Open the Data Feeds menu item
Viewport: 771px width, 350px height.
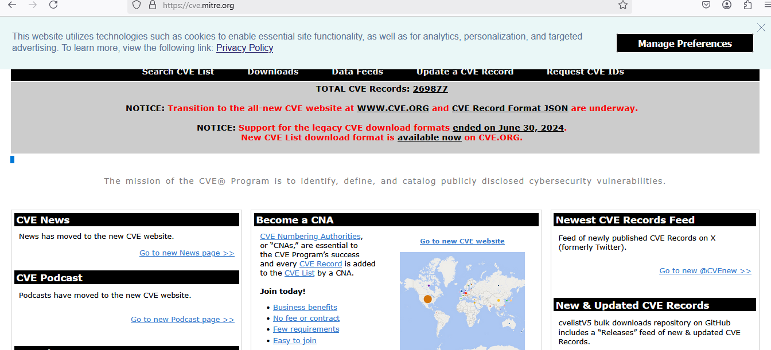pos(357,72)
